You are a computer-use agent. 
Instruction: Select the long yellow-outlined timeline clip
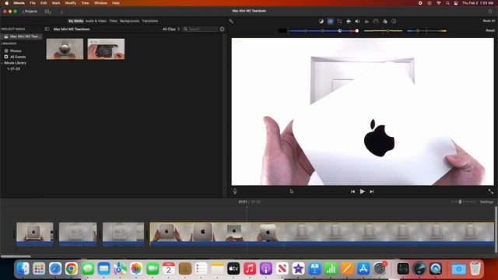click(x=322, y=234)
